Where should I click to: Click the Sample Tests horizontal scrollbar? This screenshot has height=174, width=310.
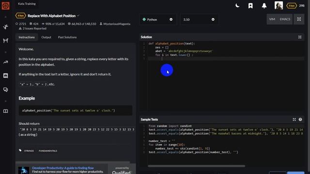[196, 166]
